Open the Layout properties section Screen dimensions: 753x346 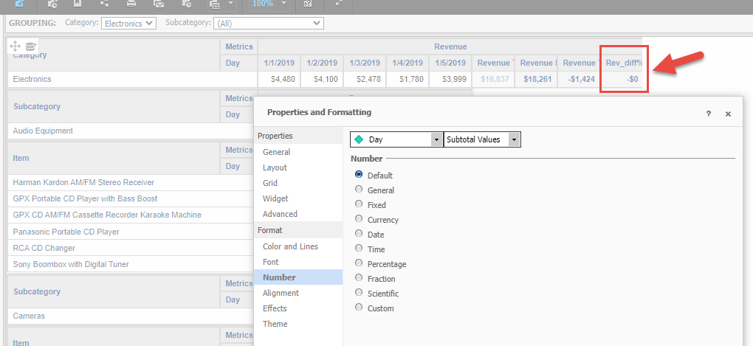(x=275, y=167)
